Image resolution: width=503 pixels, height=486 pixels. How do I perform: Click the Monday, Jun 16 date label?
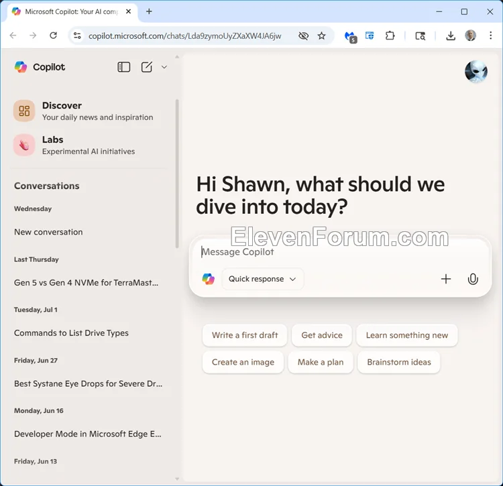(38, 411)
